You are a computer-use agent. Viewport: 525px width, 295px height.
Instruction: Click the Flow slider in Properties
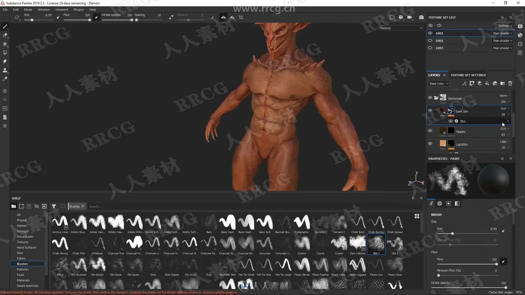tap(467, 264)
